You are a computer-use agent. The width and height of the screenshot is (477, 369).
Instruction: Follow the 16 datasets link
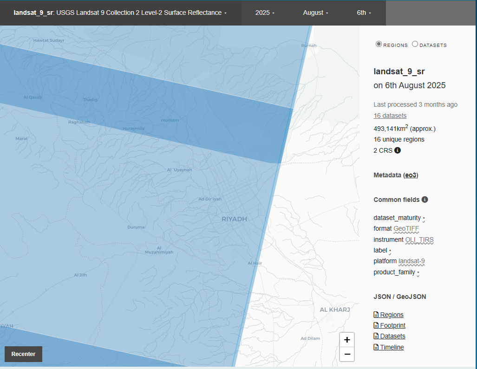[x=390, y=115]
